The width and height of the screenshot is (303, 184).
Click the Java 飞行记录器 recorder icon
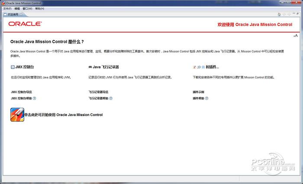point(90,67)
